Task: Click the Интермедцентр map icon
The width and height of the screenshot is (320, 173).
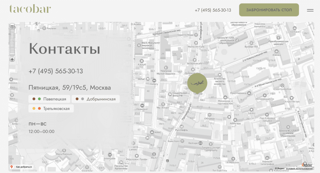Action: [x=265, y=95]
